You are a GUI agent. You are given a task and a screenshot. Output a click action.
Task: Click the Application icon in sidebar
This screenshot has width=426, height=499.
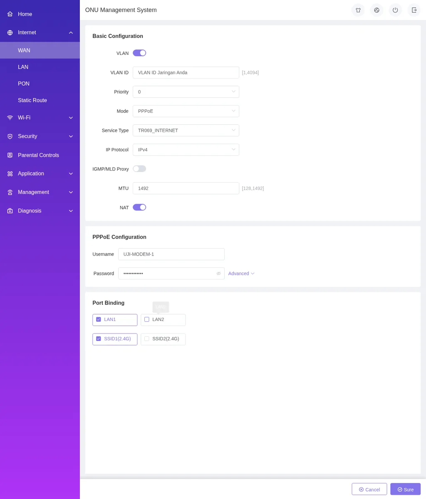click(x=10, y=173)
